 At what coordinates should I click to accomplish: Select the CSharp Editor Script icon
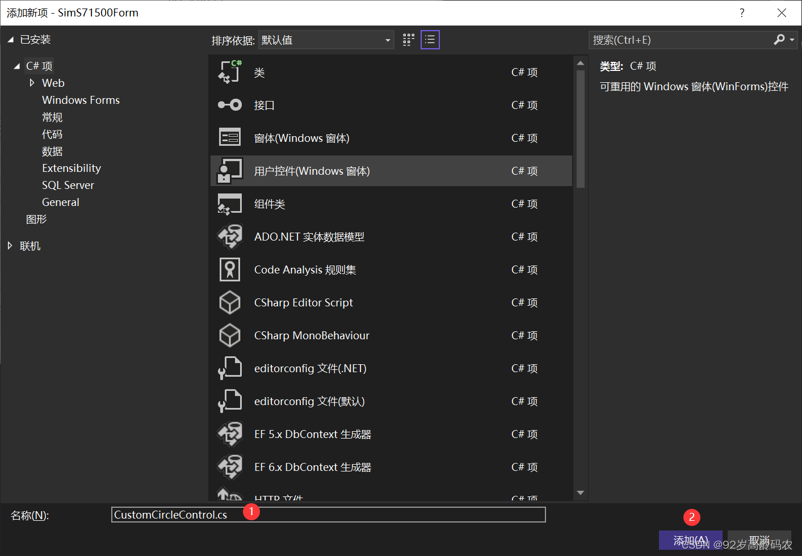click(230, 302)
